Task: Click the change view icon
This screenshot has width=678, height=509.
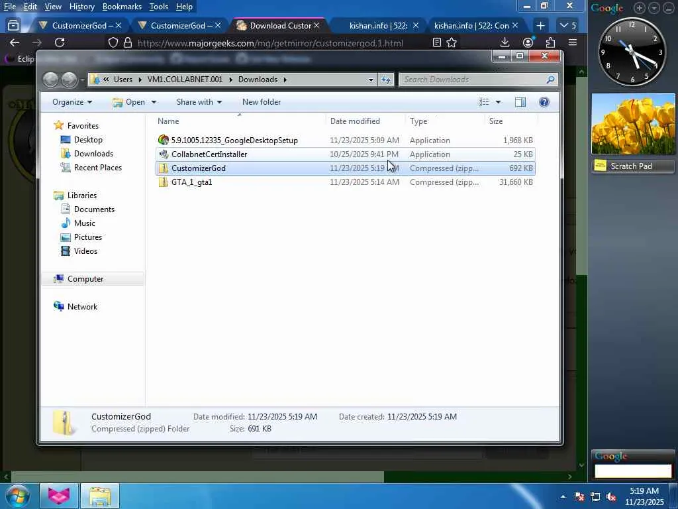Action: click(x=484, y=102)
